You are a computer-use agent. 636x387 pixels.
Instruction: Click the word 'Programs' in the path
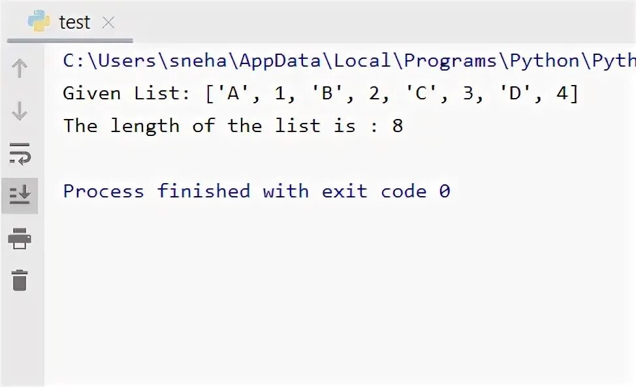(x=451, y=61)
